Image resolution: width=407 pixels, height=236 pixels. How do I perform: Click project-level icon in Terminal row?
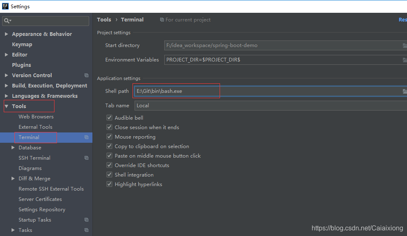point(86,137)
